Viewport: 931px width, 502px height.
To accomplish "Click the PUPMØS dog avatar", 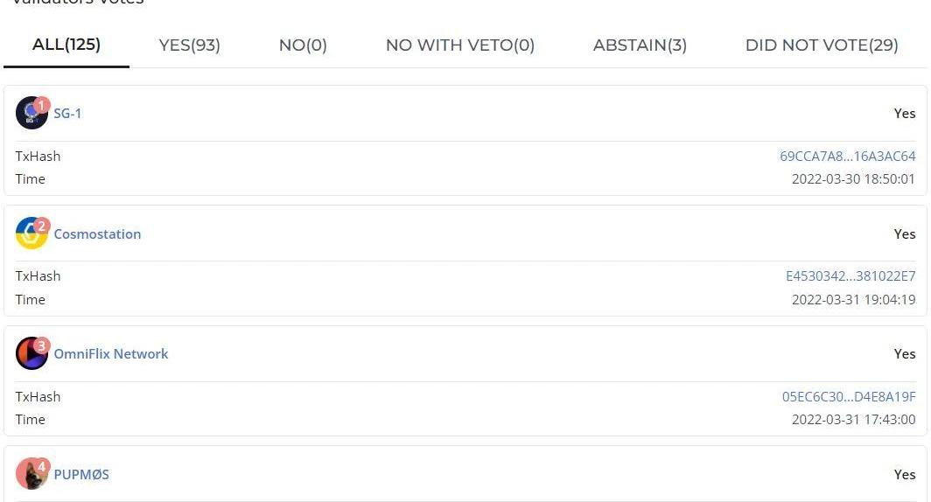I will (31, 474).
